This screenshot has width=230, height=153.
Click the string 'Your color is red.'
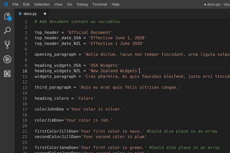(x=88, y=120)
